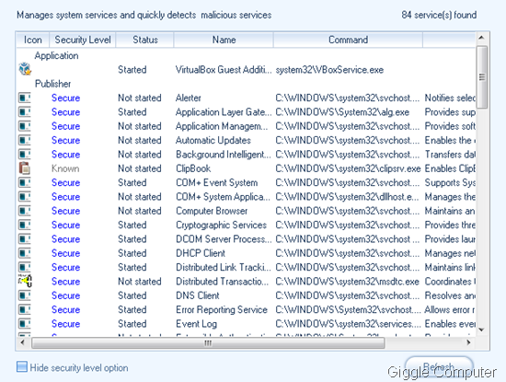The width and height of the screenshot is (506, 382).
Task: Select the ClipBook service name
Action: point(193,168)
